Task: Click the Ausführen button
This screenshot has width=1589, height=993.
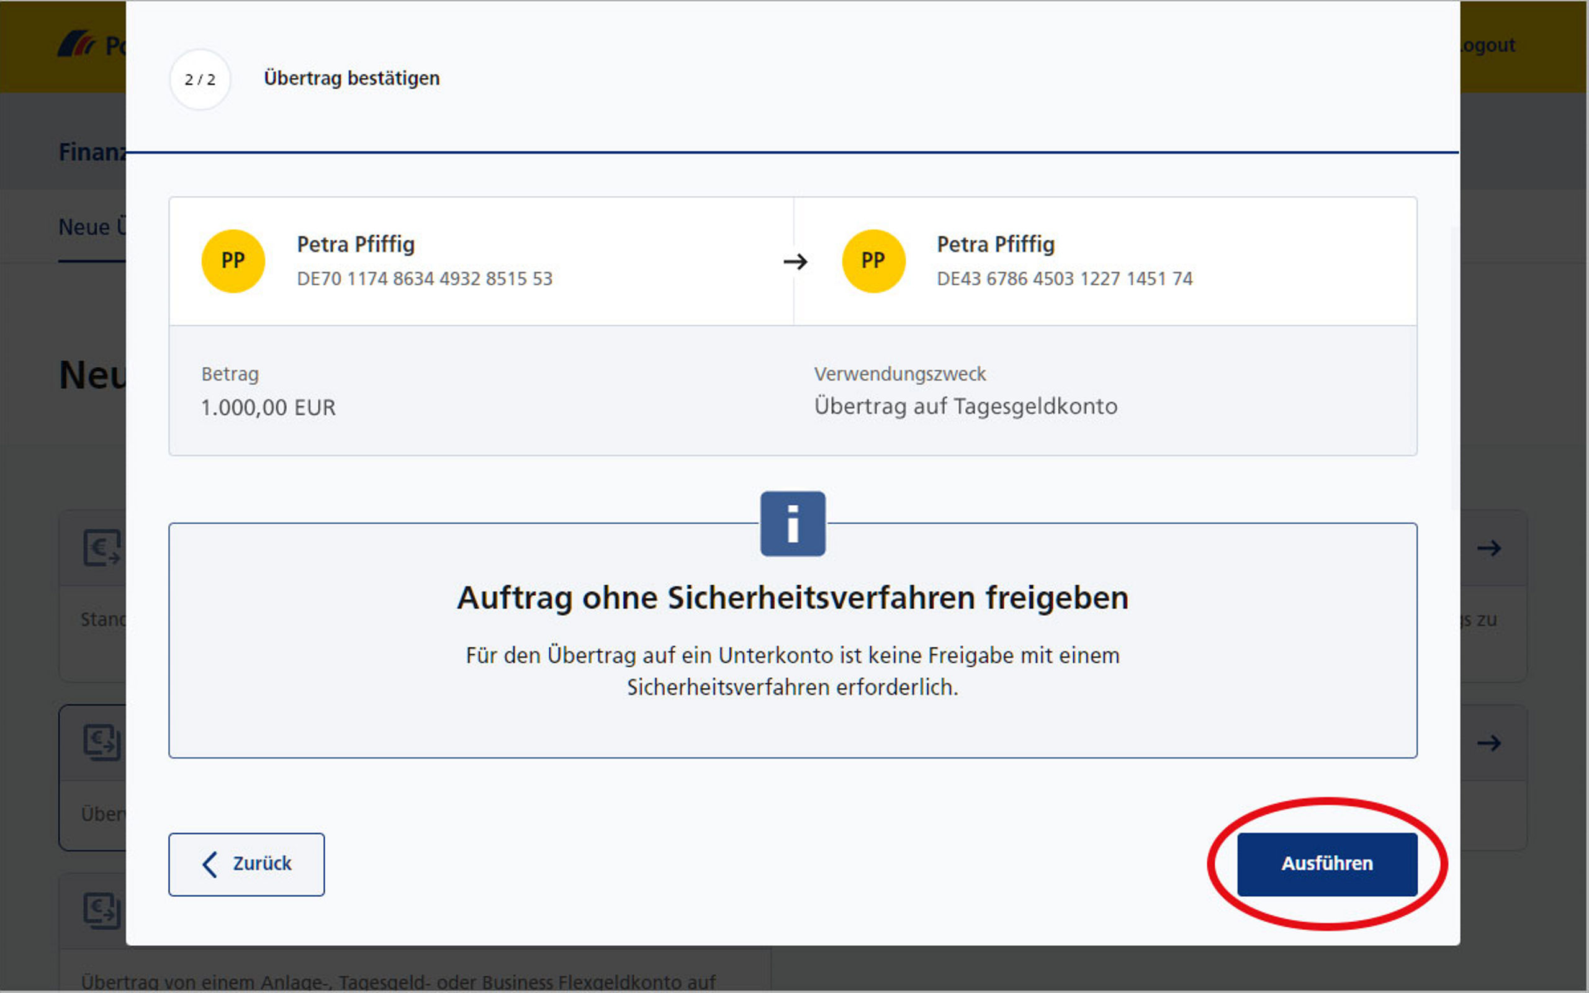Action: pos(1327,865)
